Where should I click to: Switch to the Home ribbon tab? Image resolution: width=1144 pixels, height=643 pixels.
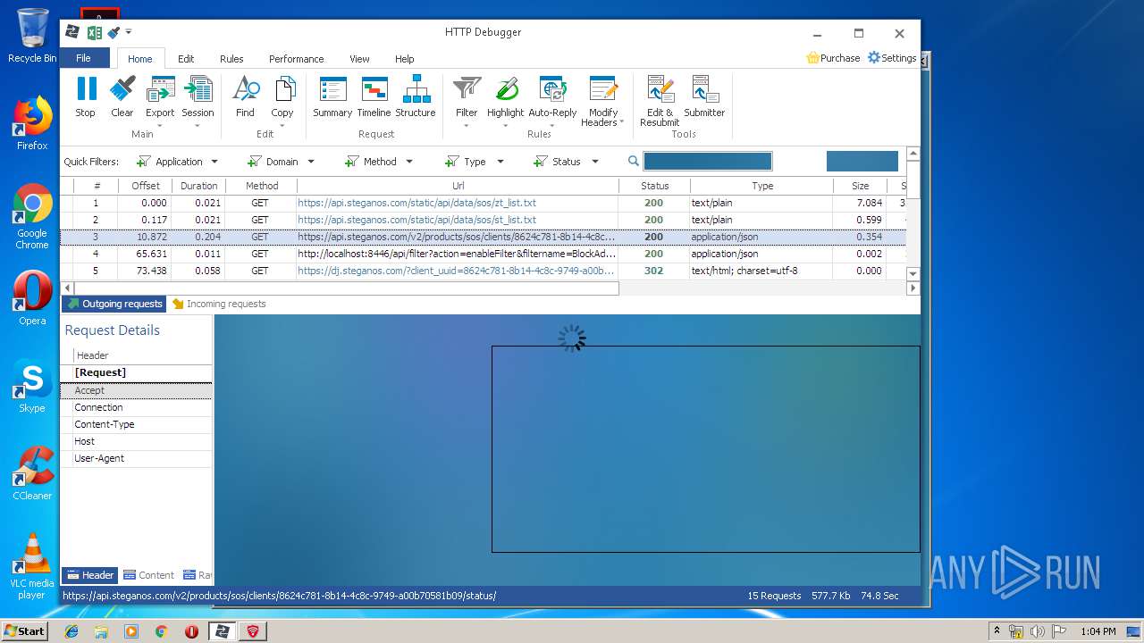click(140, 59)
